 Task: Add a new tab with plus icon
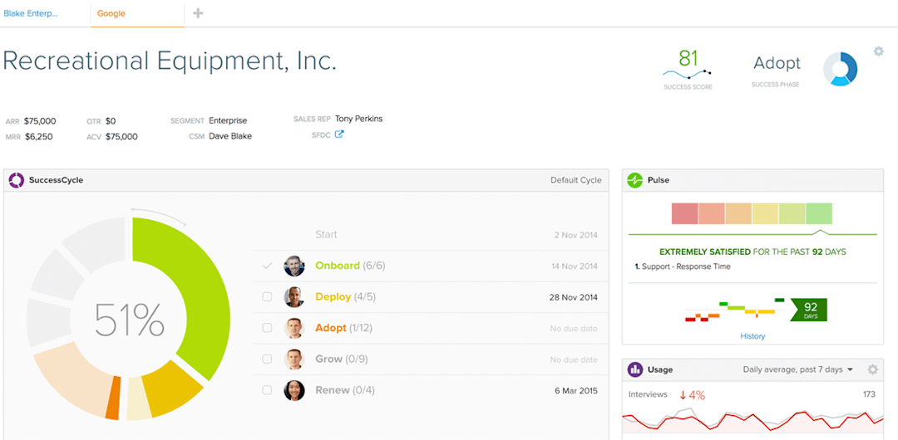pyautogui.click(x=198, y=13)
